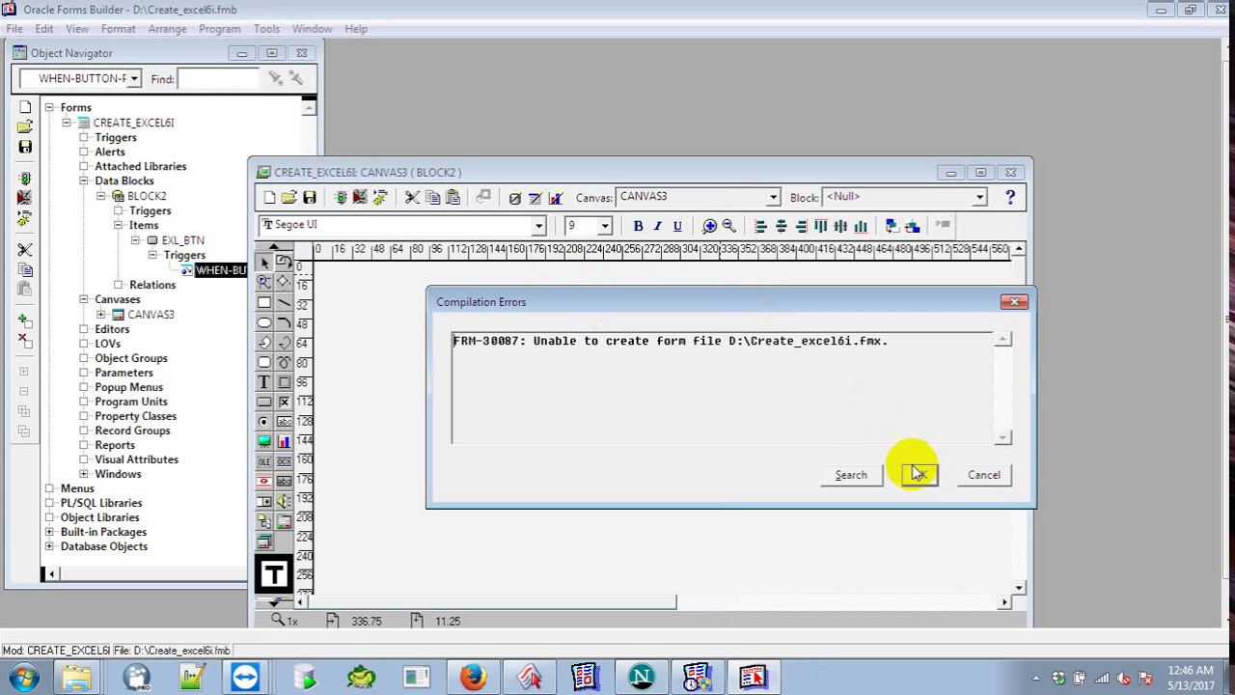The width and height of the screenshot is (1235, 695).
Task: Click the Cut scissors icon in Object Navigator
Action: pos(25,250)
